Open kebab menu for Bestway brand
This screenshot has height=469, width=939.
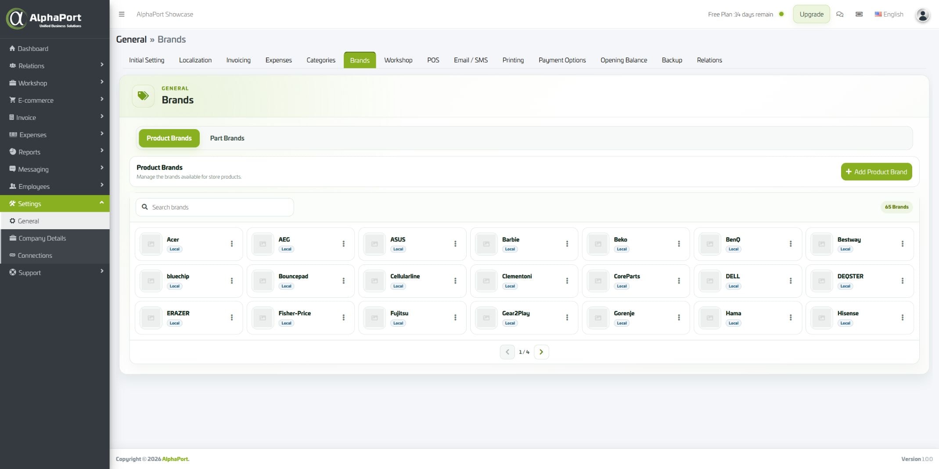(903, 244)
